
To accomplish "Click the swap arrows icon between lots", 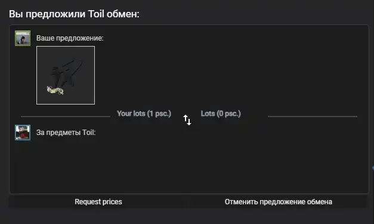I will [x=187, y=120].
